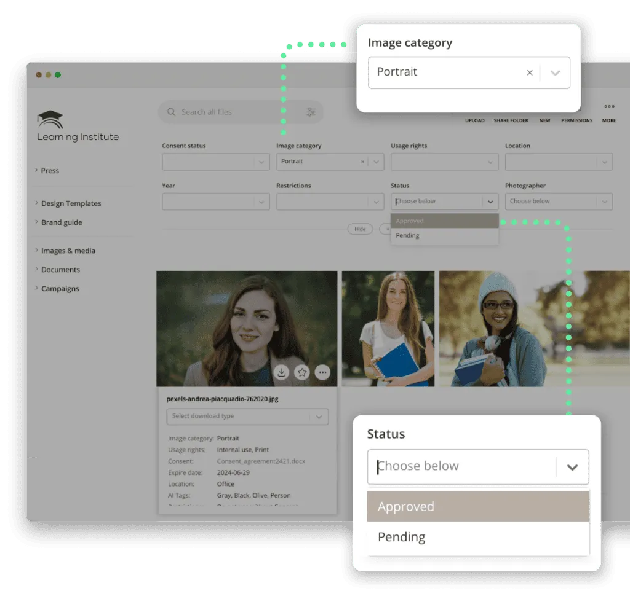This screenshot has height=591, width=630.
Task: Open the Documents folder
Action: click(60, 270)
